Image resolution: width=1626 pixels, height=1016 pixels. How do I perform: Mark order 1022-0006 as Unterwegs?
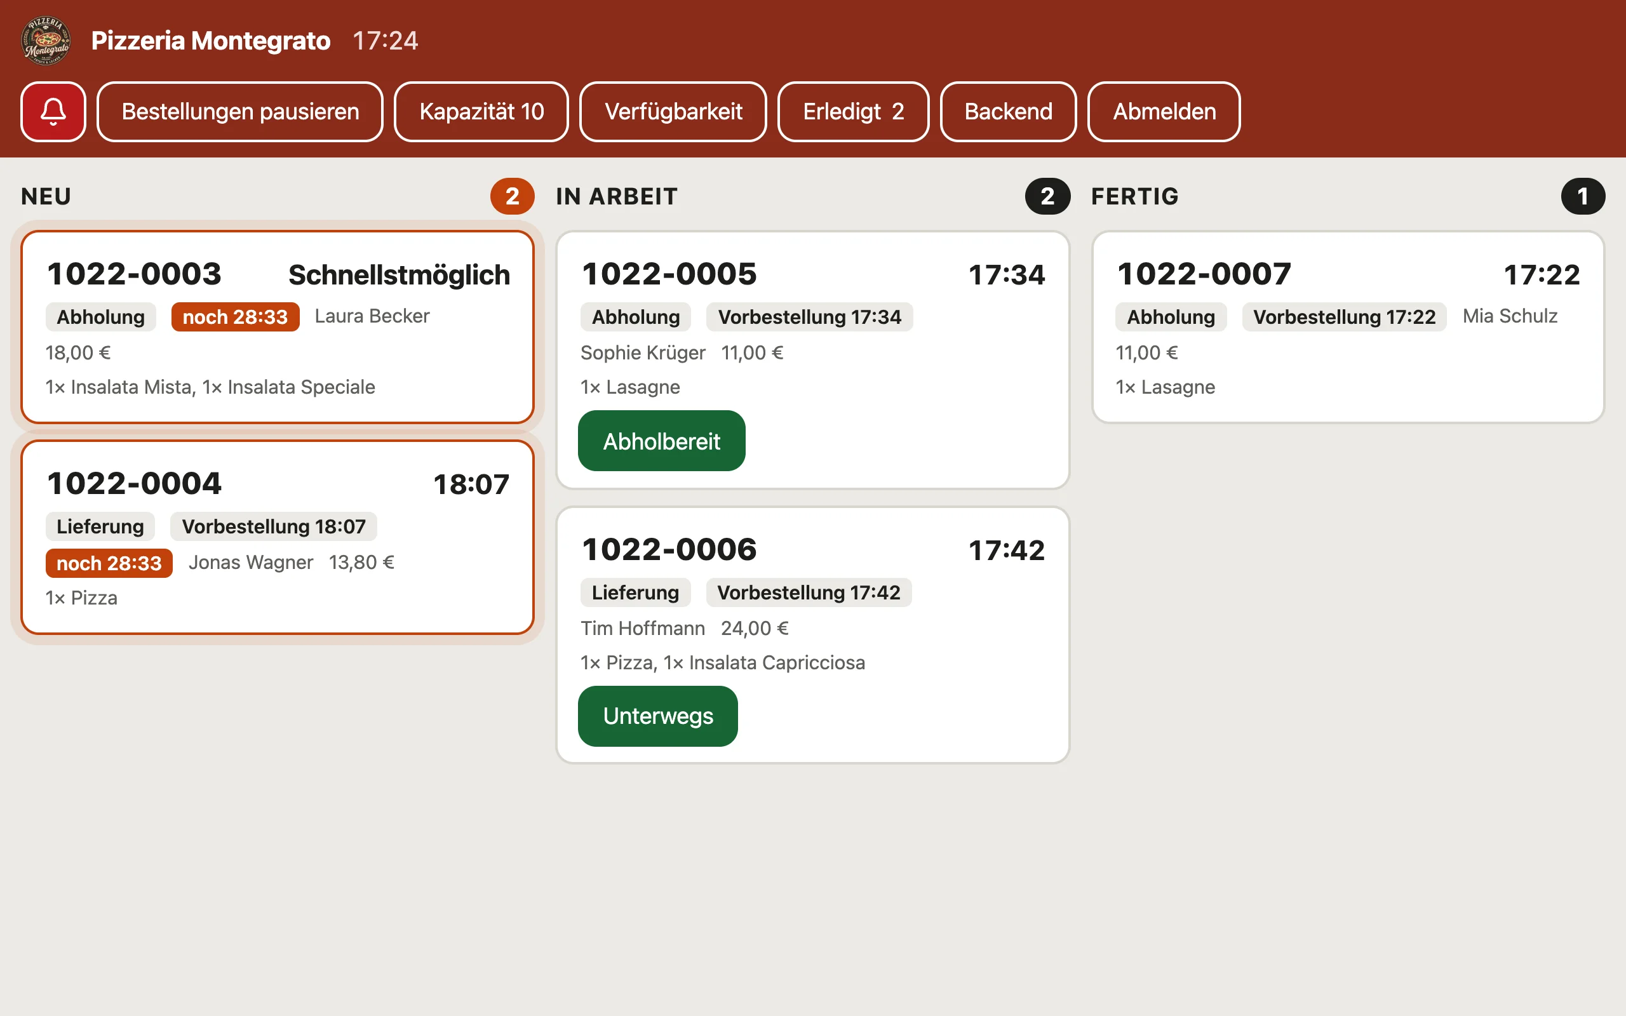coord(658,716)
